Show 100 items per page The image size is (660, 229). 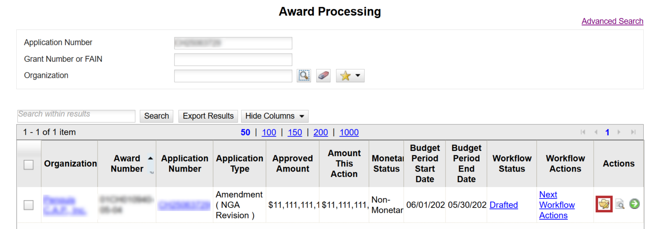click(269, 133)
